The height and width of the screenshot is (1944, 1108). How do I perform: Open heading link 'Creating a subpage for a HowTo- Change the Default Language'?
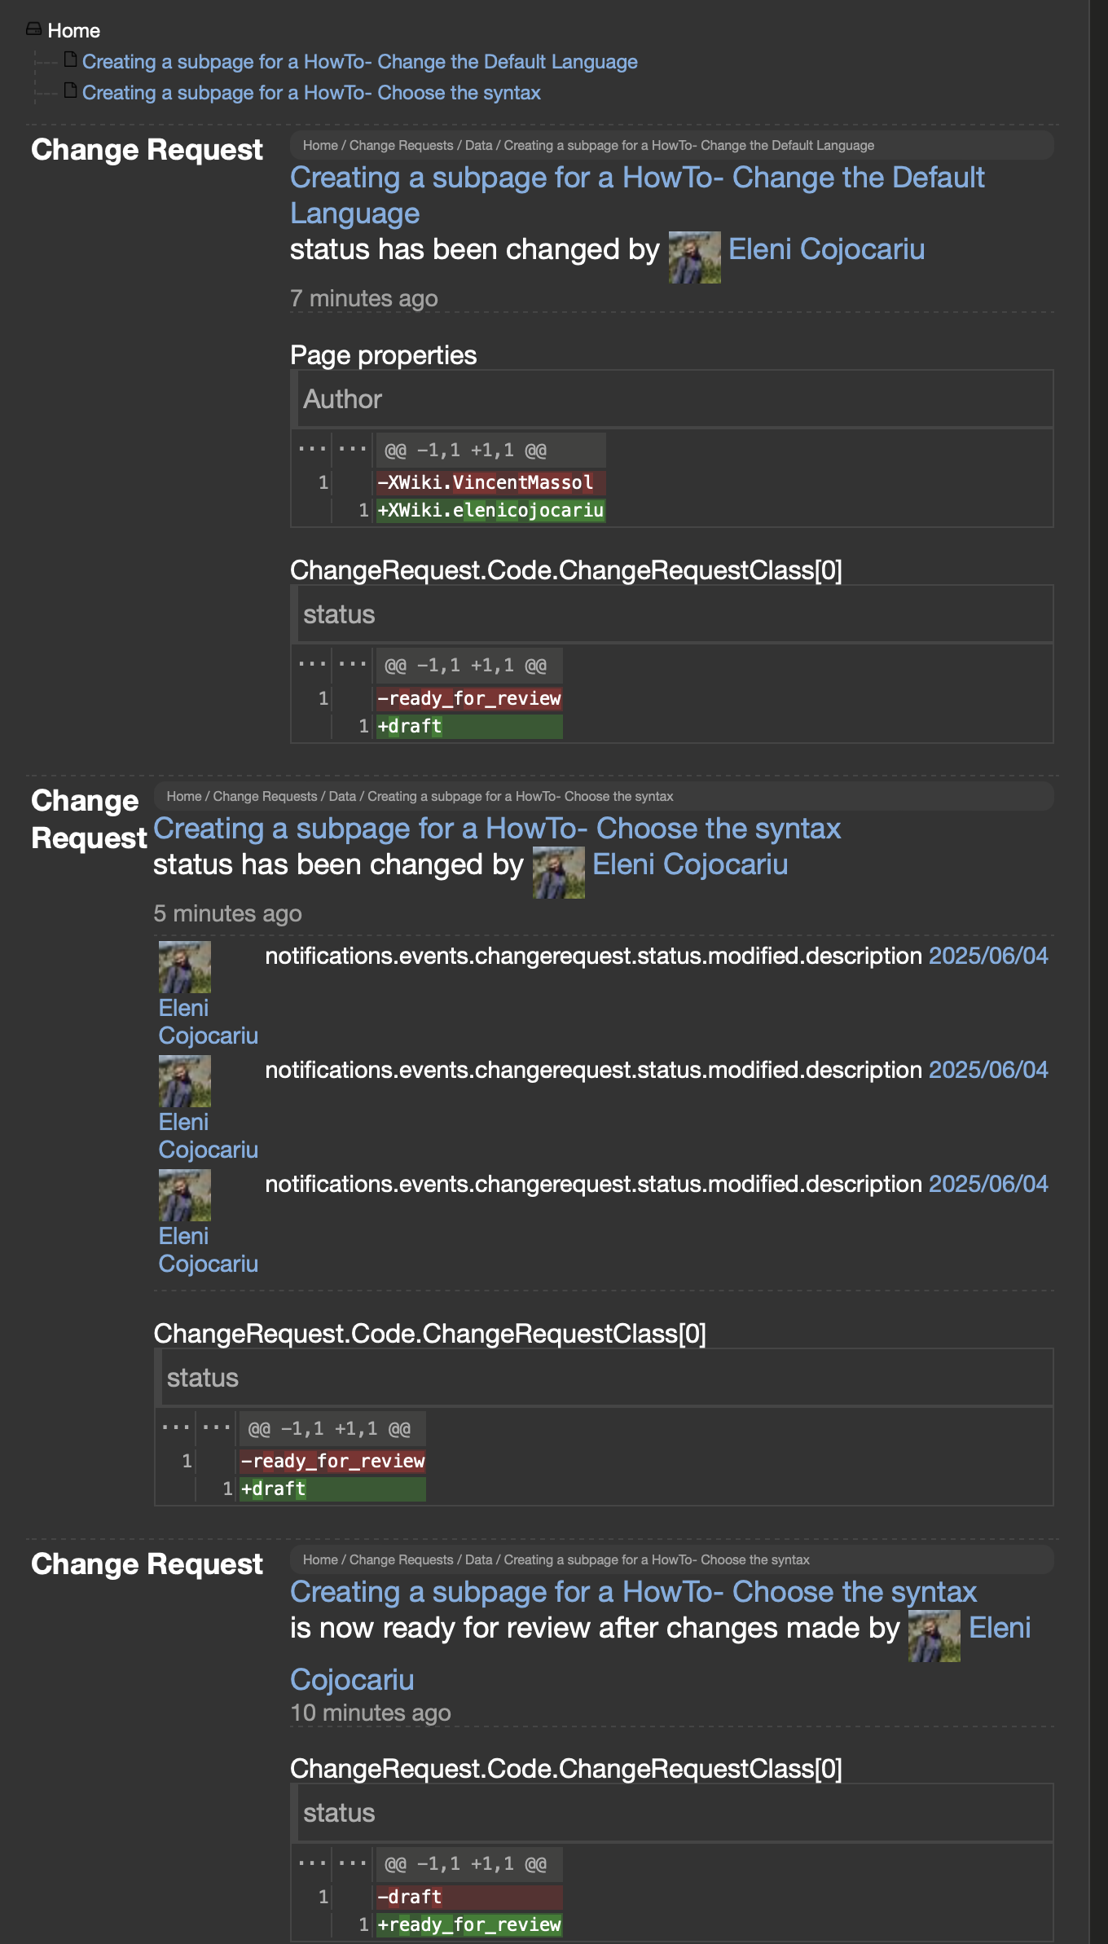point(637,195)
